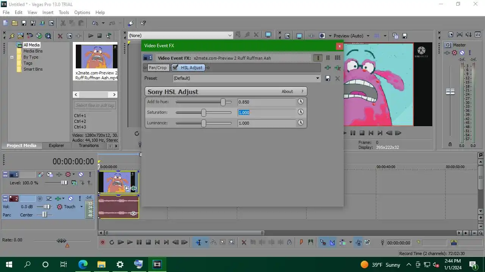The width and height of the screenshot is (485, 272).
Task: Click the Saturation slider handle
Action: click(x=203, y=113)
